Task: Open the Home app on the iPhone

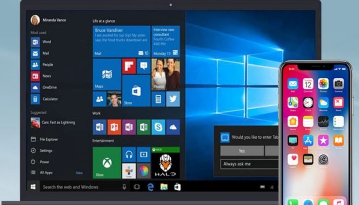Action: tap(293, 122)
